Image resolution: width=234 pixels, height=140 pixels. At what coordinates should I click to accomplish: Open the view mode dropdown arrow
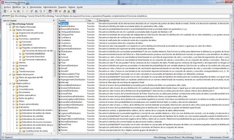click(x=53, y=11)
